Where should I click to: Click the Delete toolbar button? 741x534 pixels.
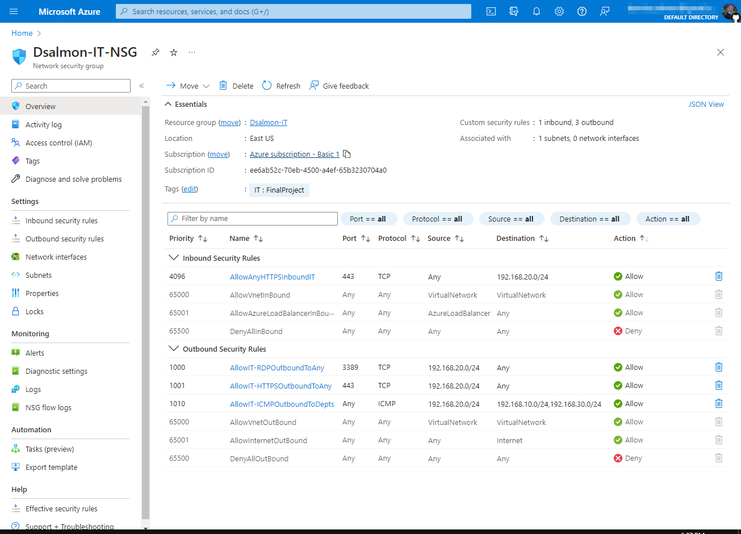click(236, 86)
